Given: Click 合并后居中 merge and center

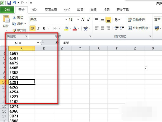Looking at the screenshot, I should click(138, 28).
